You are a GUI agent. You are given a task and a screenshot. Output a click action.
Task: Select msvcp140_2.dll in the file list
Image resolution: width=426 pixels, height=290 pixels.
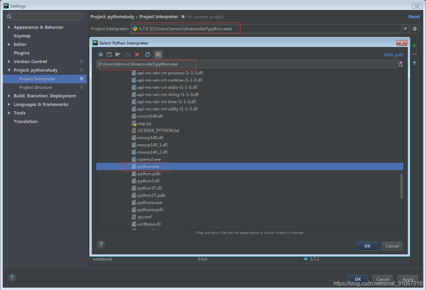pos(152,152)
